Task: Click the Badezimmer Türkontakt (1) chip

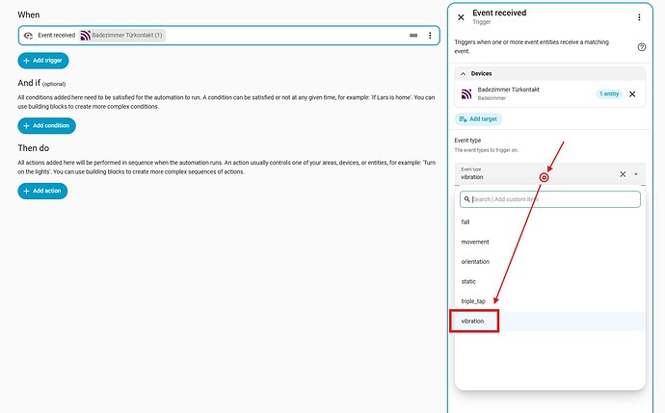Action: (122, 36)
